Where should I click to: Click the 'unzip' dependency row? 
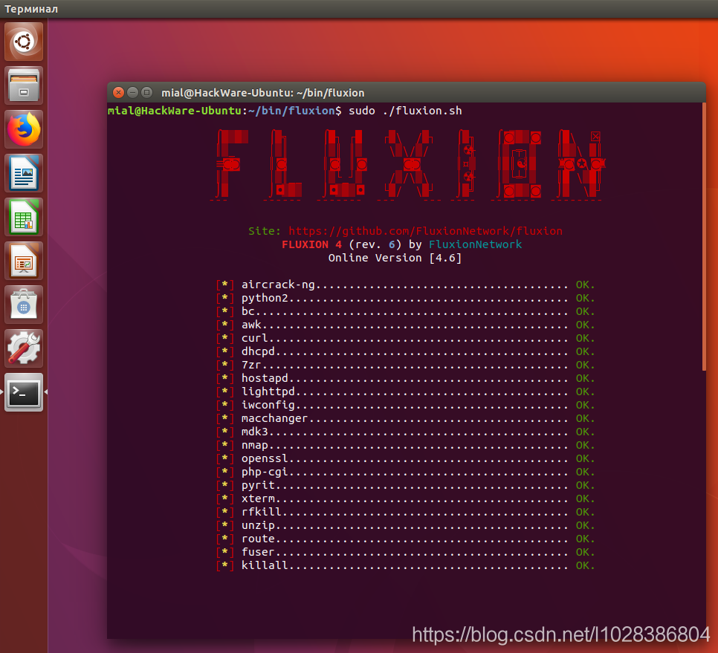[x=406, y=525]
